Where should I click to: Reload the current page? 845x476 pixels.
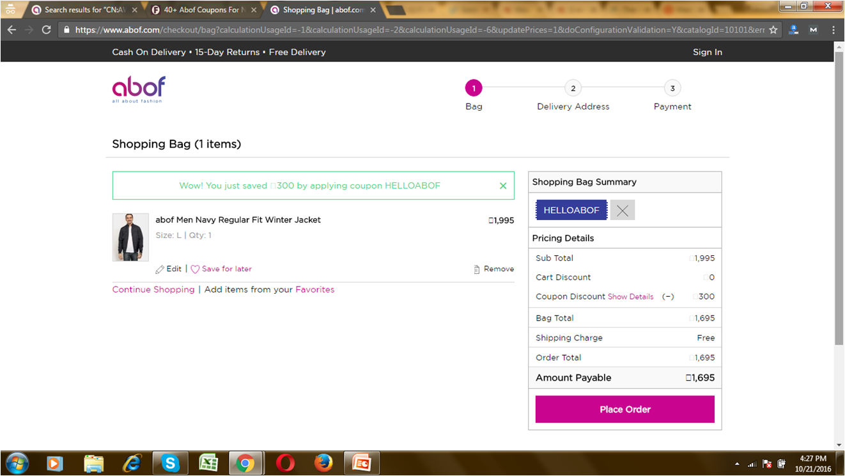[x=46, y=30]
